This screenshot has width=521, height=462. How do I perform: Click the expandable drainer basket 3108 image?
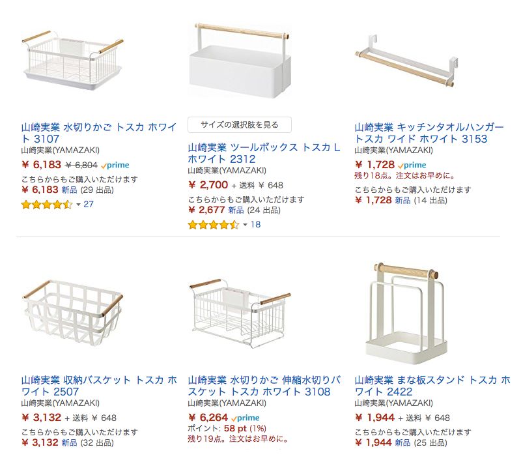pos(239,312)
